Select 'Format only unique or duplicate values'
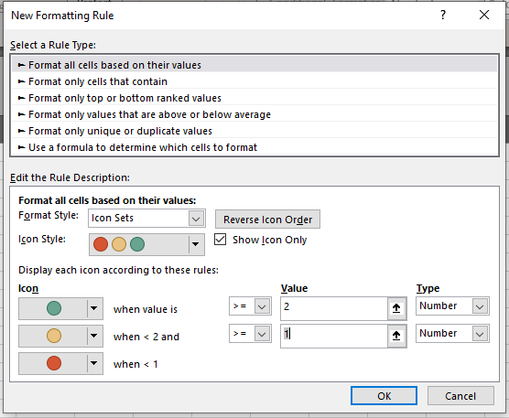The image size is (509, 418). click(x=254, y=131)
